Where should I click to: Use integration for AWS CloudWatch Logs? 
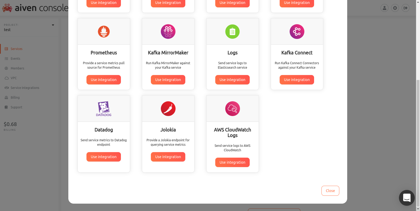coord(232,162)
